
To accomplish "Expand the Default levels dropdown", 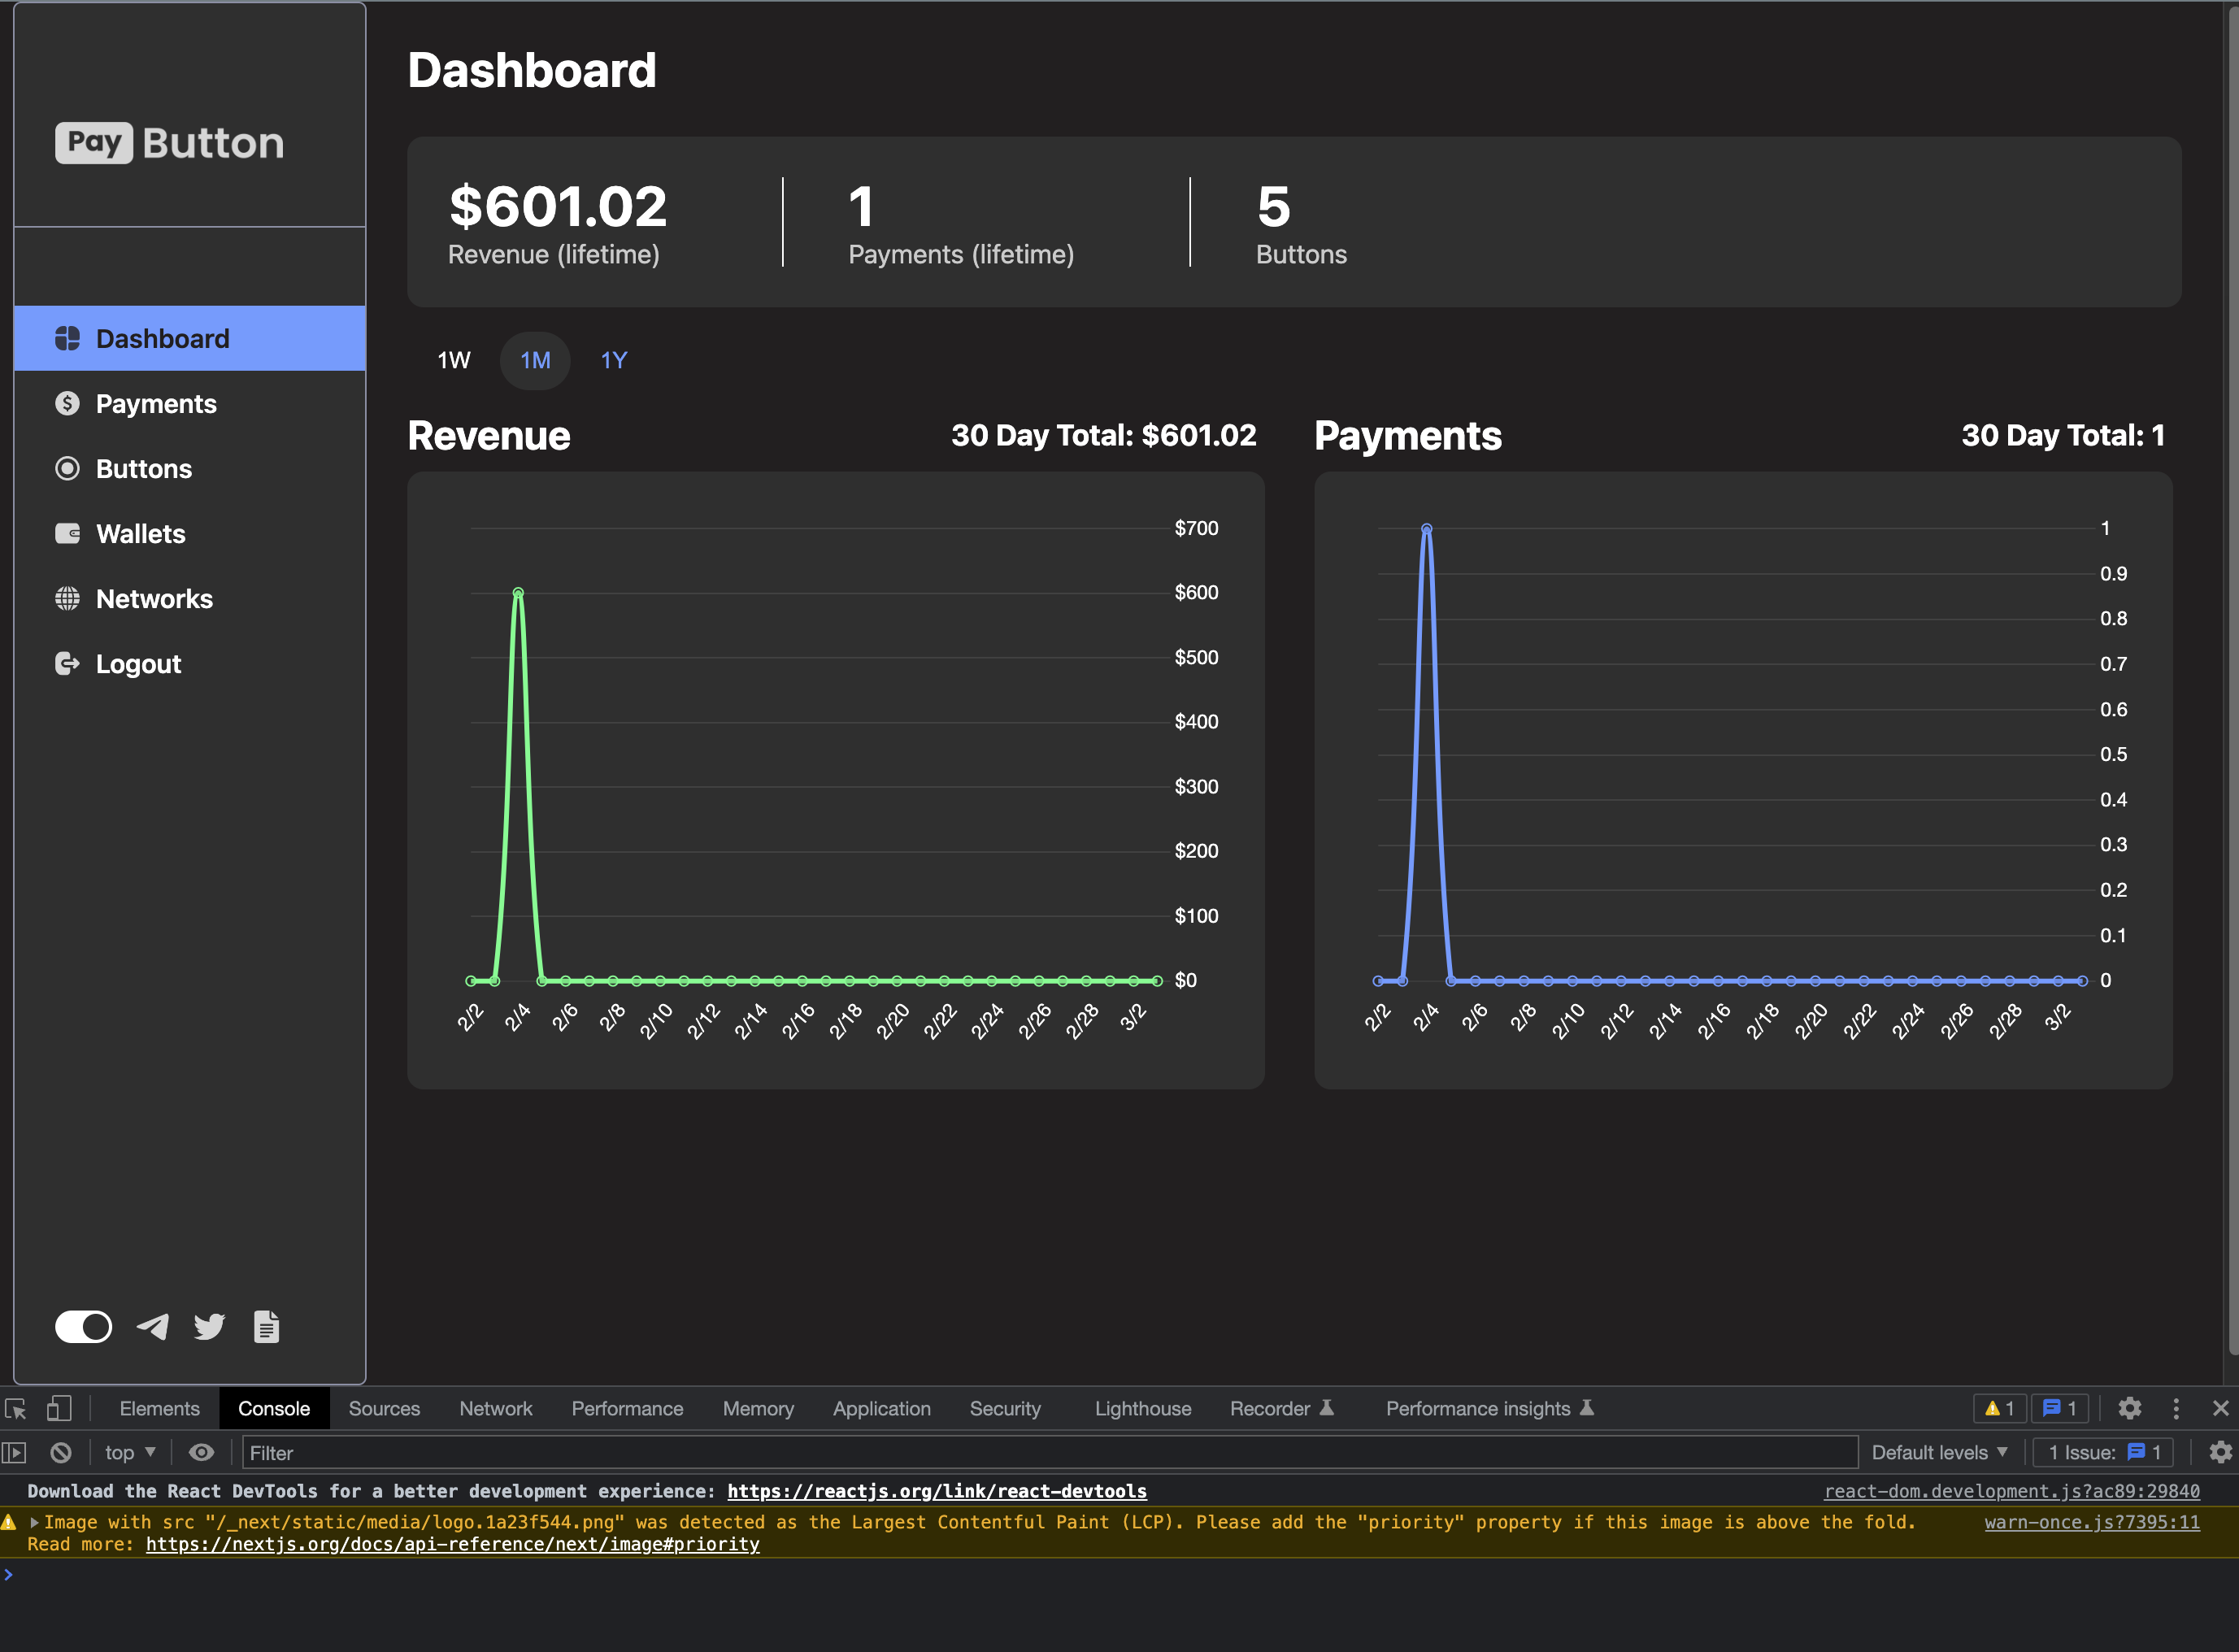I will [x=1939, y=1452].
